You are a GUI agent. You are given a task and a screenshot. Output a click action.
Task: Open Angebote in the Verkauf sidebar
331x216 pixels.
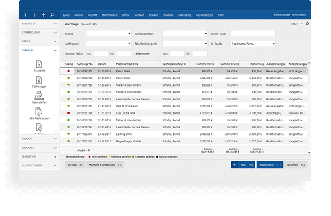pos(39,66)
